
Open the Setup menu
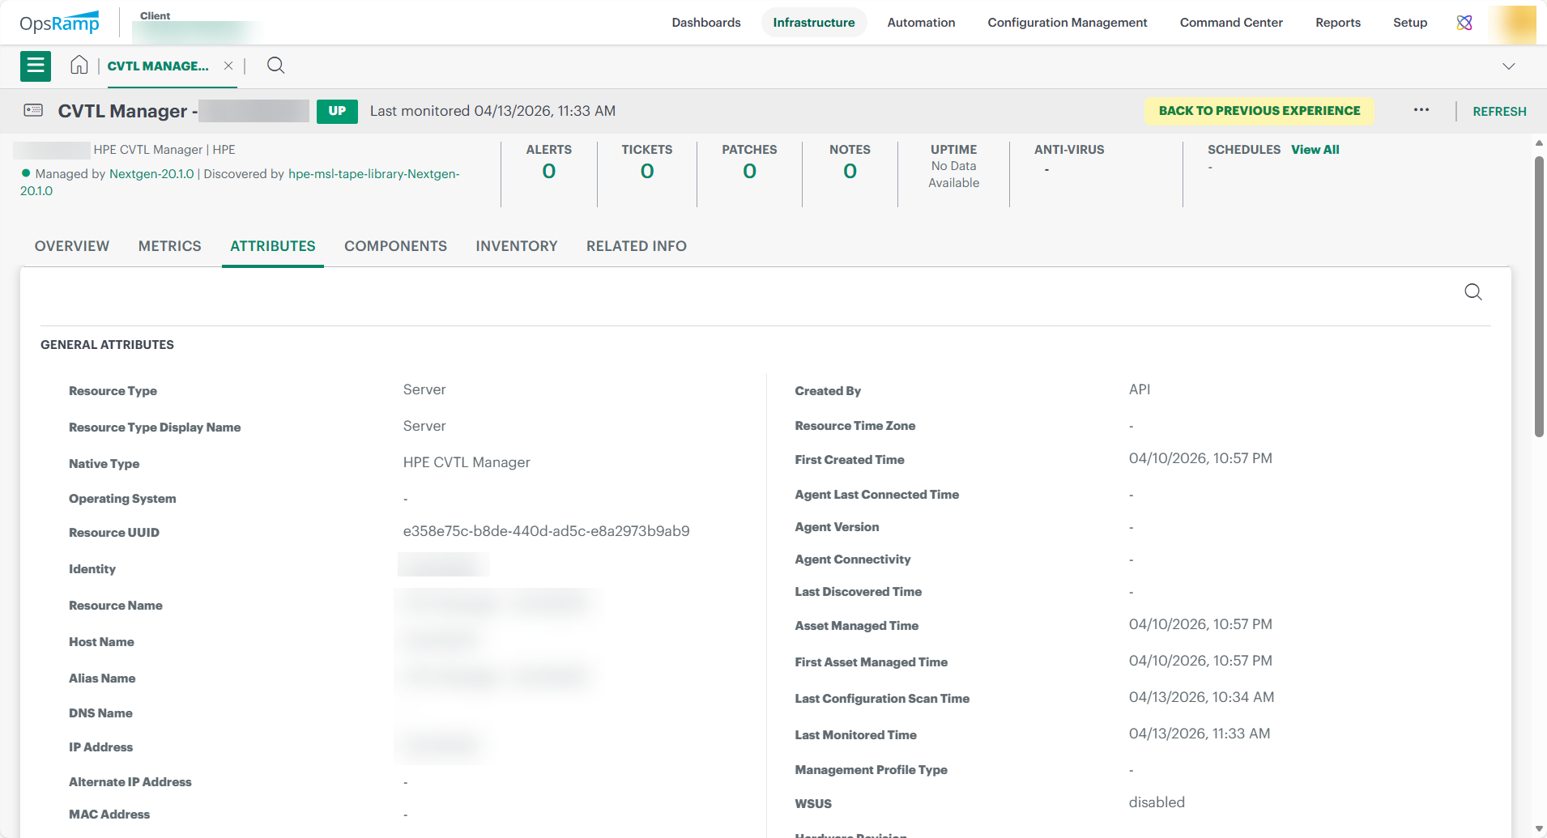[x=1409, y=23]
